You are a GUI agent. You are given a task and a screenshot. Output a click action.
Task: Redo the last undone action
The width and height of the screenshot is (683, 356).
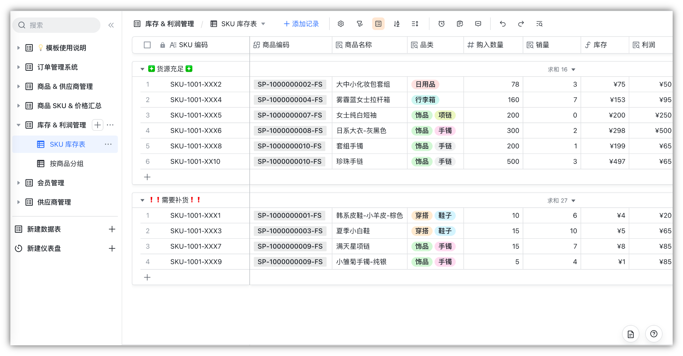(x=521, y=24)
